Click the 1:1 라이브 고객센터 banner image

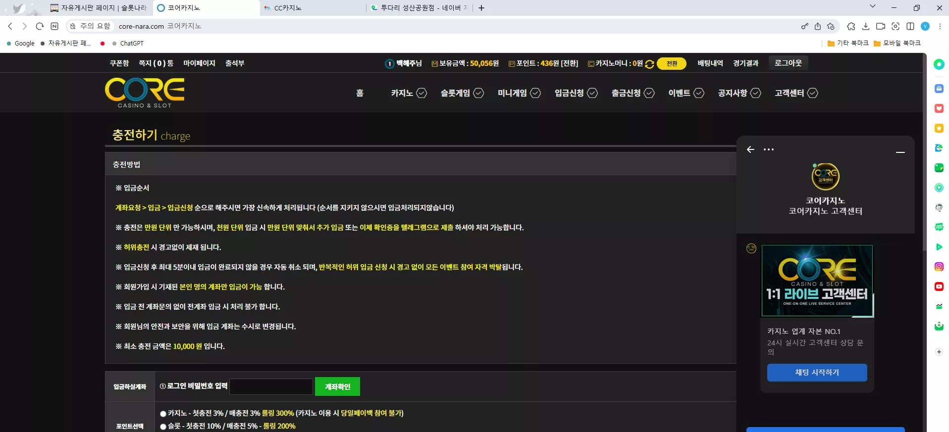(x=817, y=281)
